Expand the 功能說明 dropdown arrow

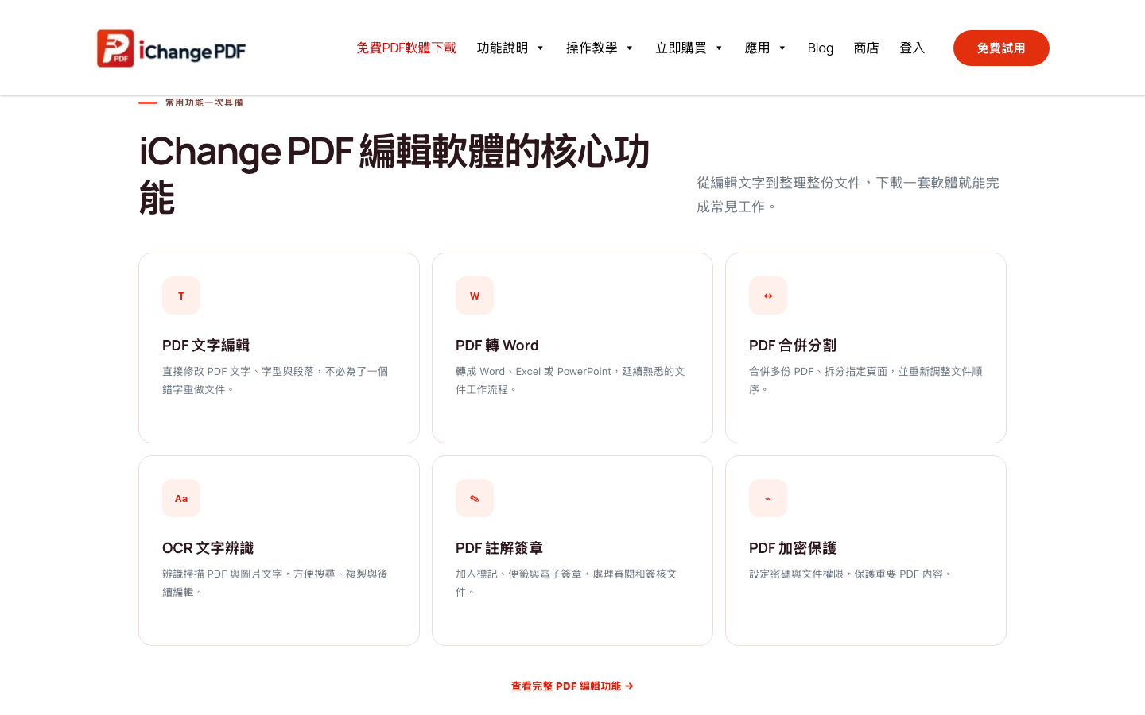541,48
